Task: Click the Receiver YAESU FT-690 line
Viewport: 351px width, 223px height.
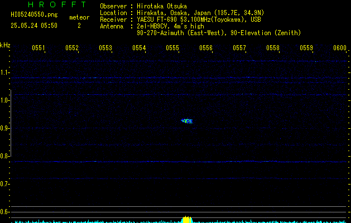Action: click(x=180, y=20)
